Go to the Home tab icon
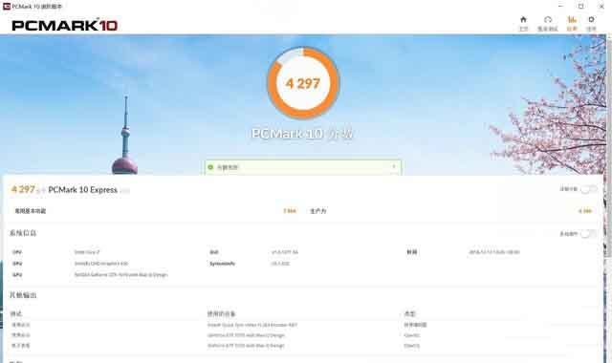The width and height of the screenshot is (612, 363). coord(523,20)
